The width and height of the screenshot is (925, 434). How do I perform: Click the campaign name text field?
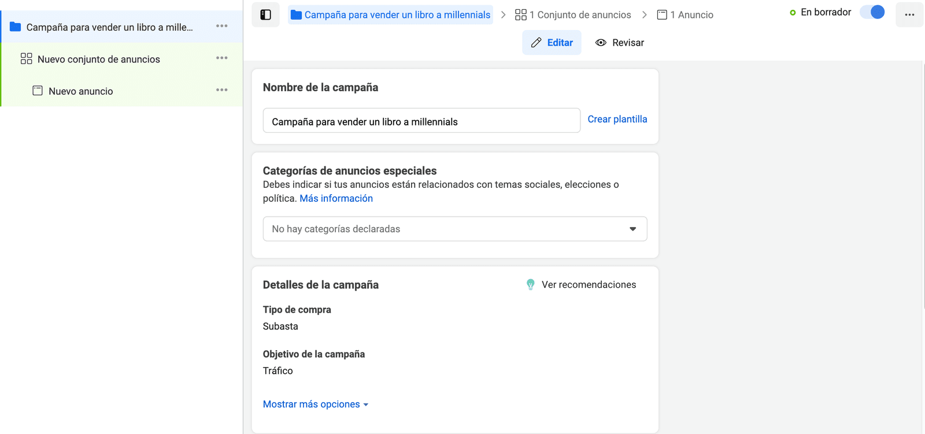point(421,121)
